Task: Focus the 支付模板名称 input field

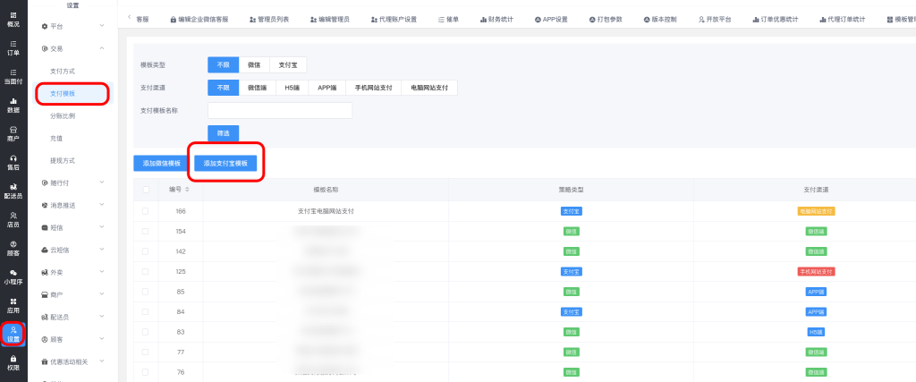Action: point(280,110)
